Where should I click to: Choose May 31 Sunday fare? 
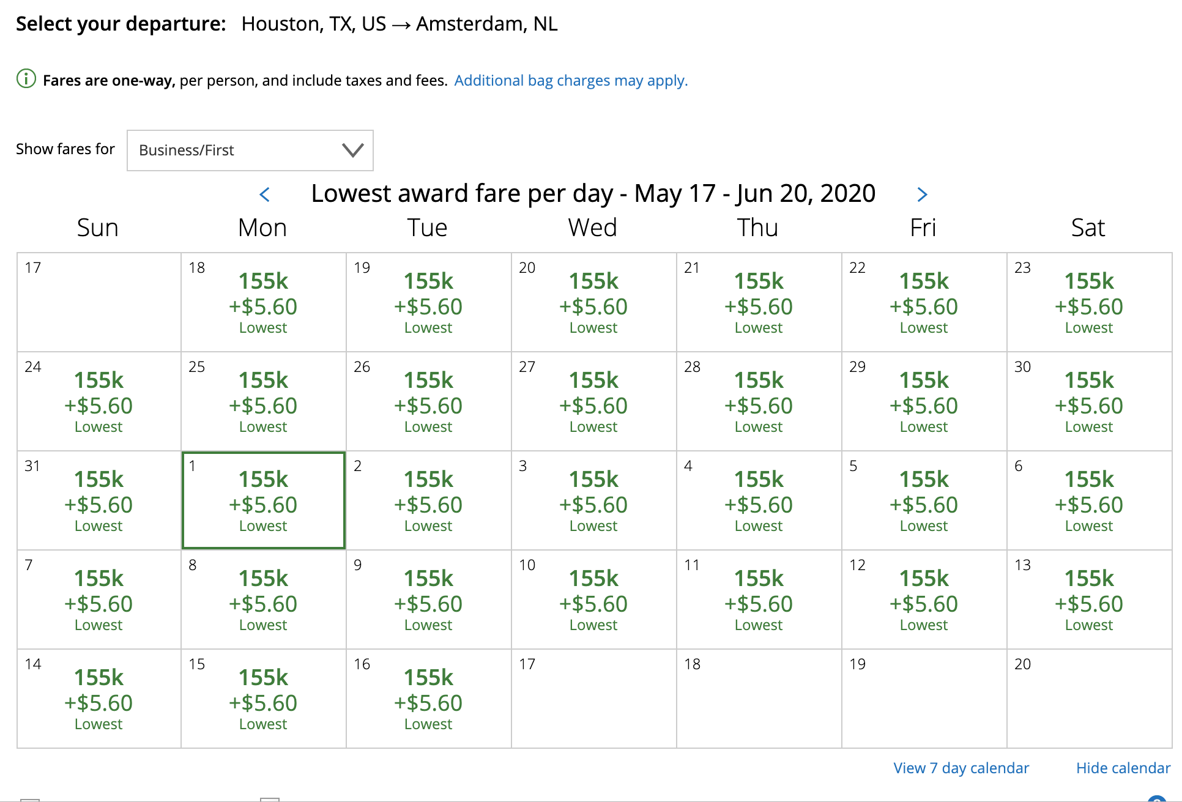tap(98, 502)
